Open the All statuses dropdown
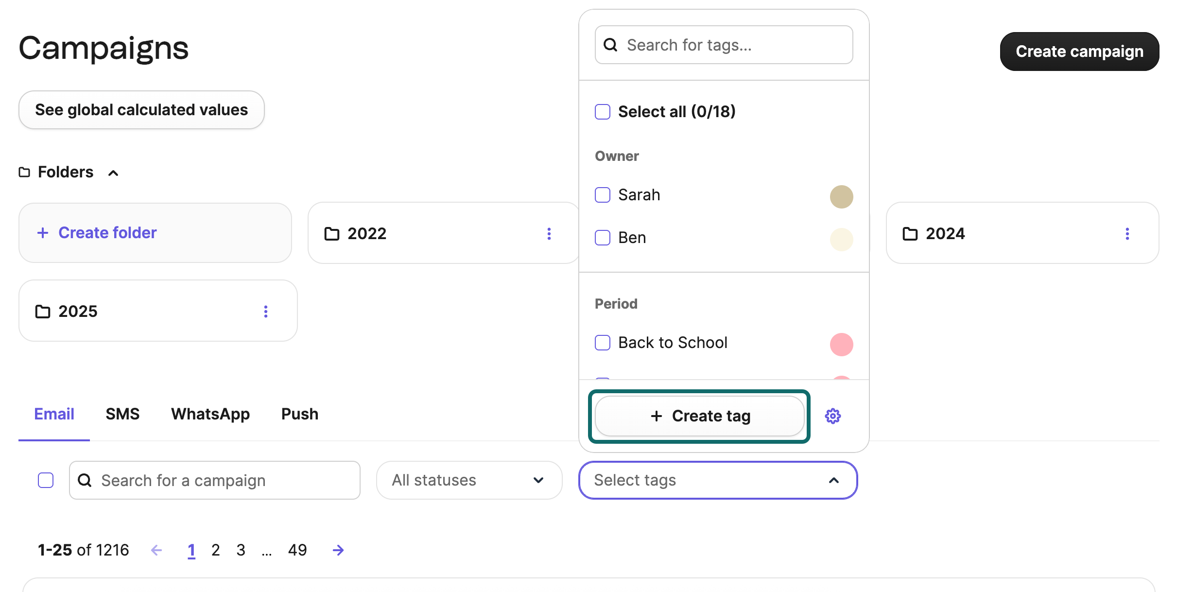1177x592 pixels. click(x=468, y=480)
